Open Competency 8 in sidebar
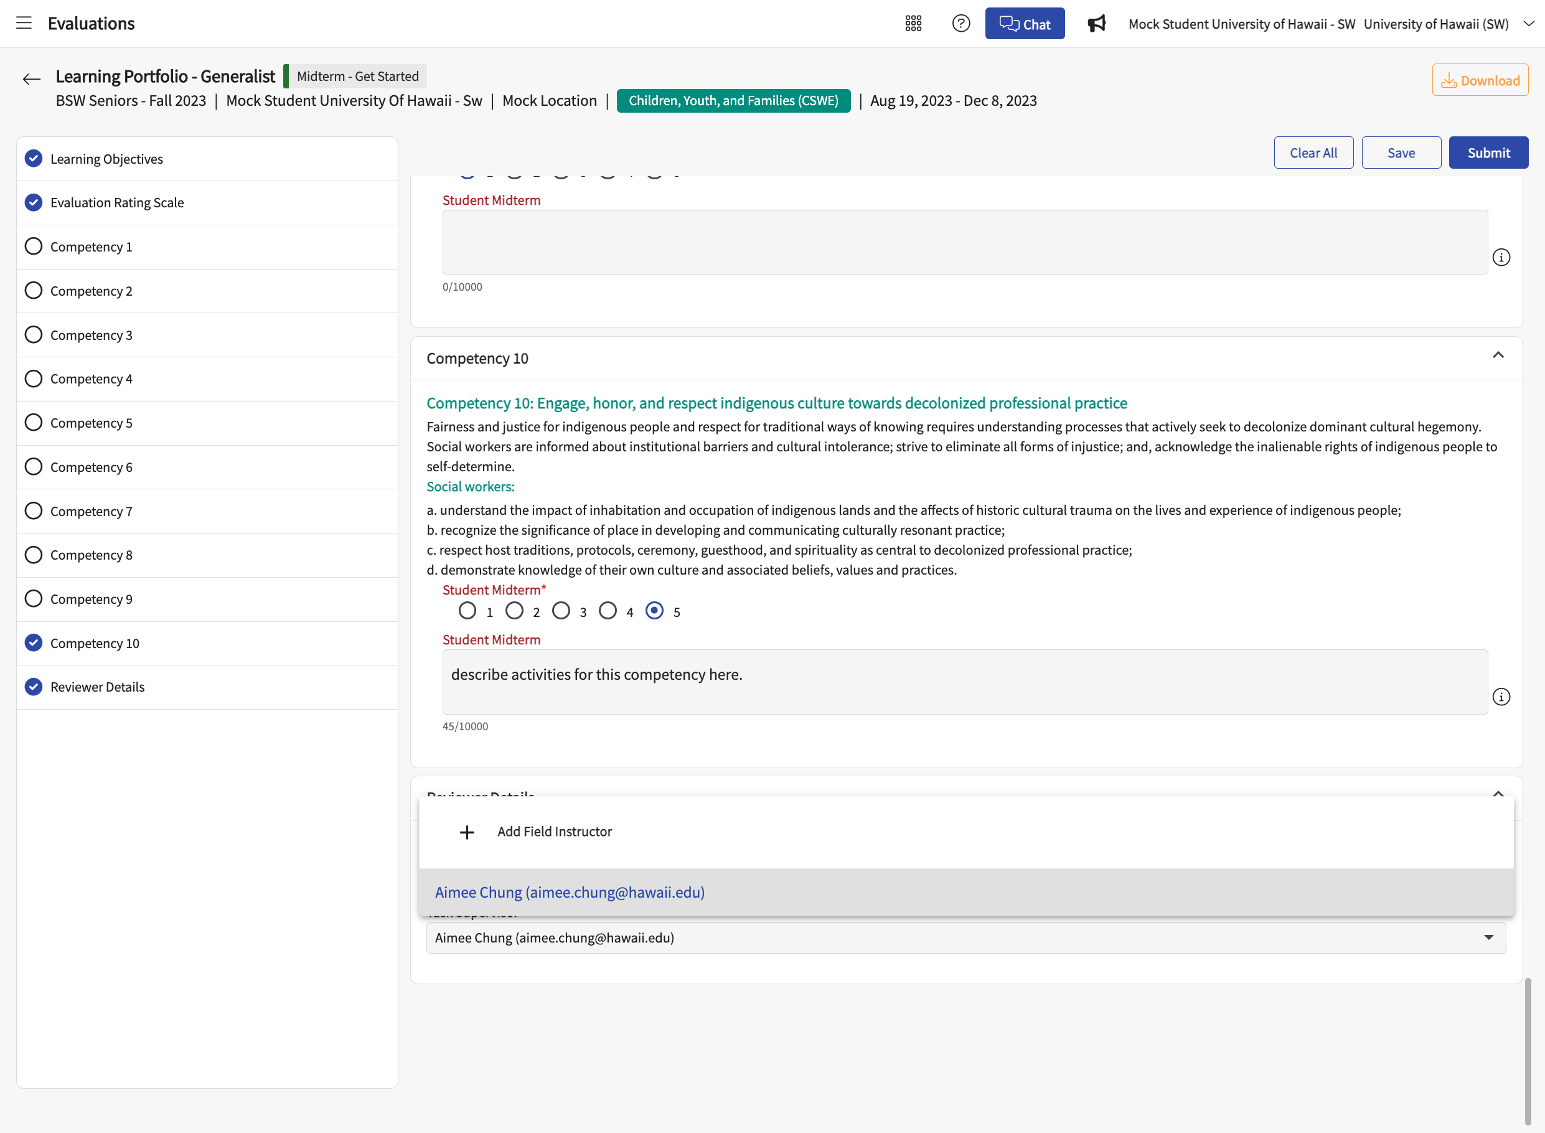This screenshot has height=1133, width=1545. point(207,555)
